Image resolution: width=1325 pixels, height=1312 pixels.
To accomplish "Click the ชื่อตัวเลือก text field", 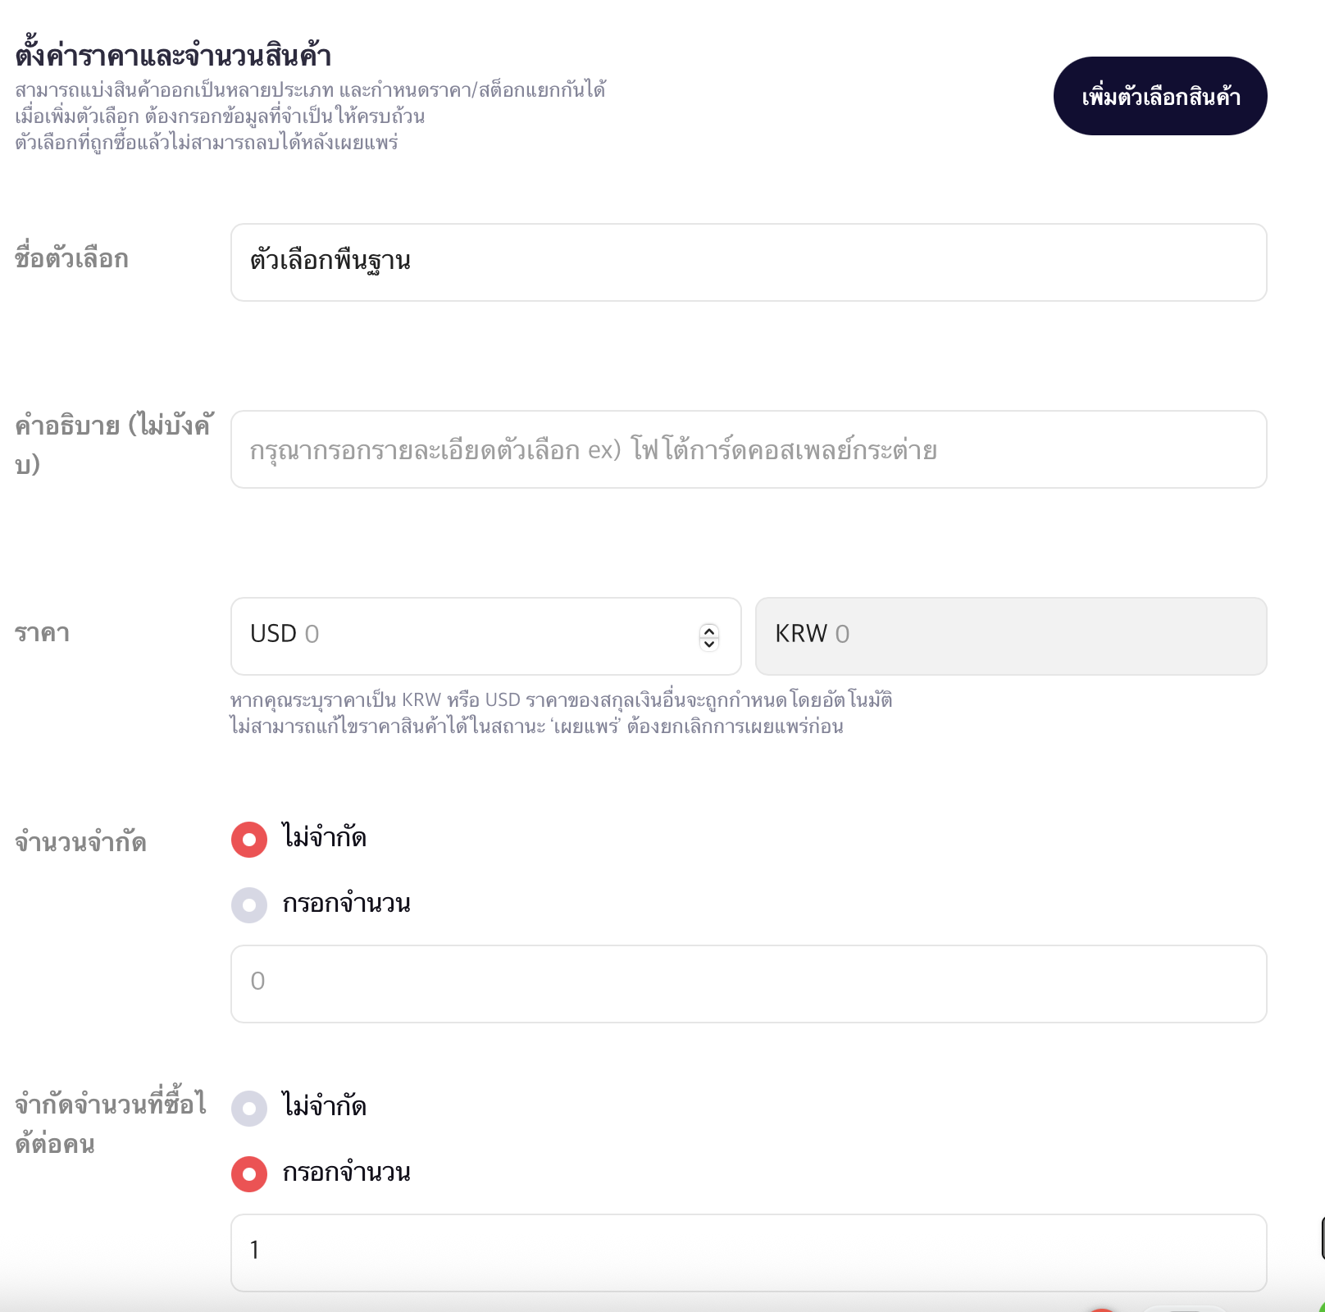I will coord(748,262).
